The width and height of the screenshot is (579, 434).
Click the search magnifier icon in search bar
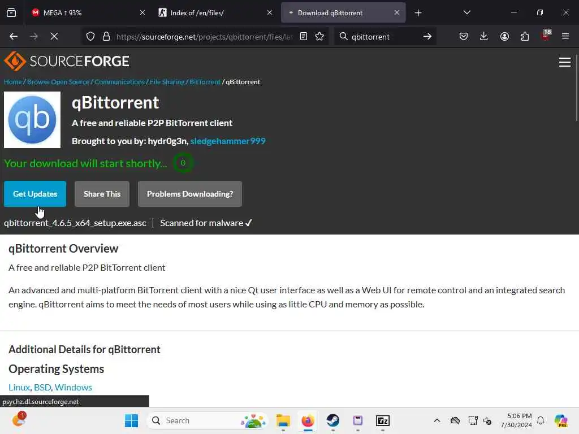343,37
